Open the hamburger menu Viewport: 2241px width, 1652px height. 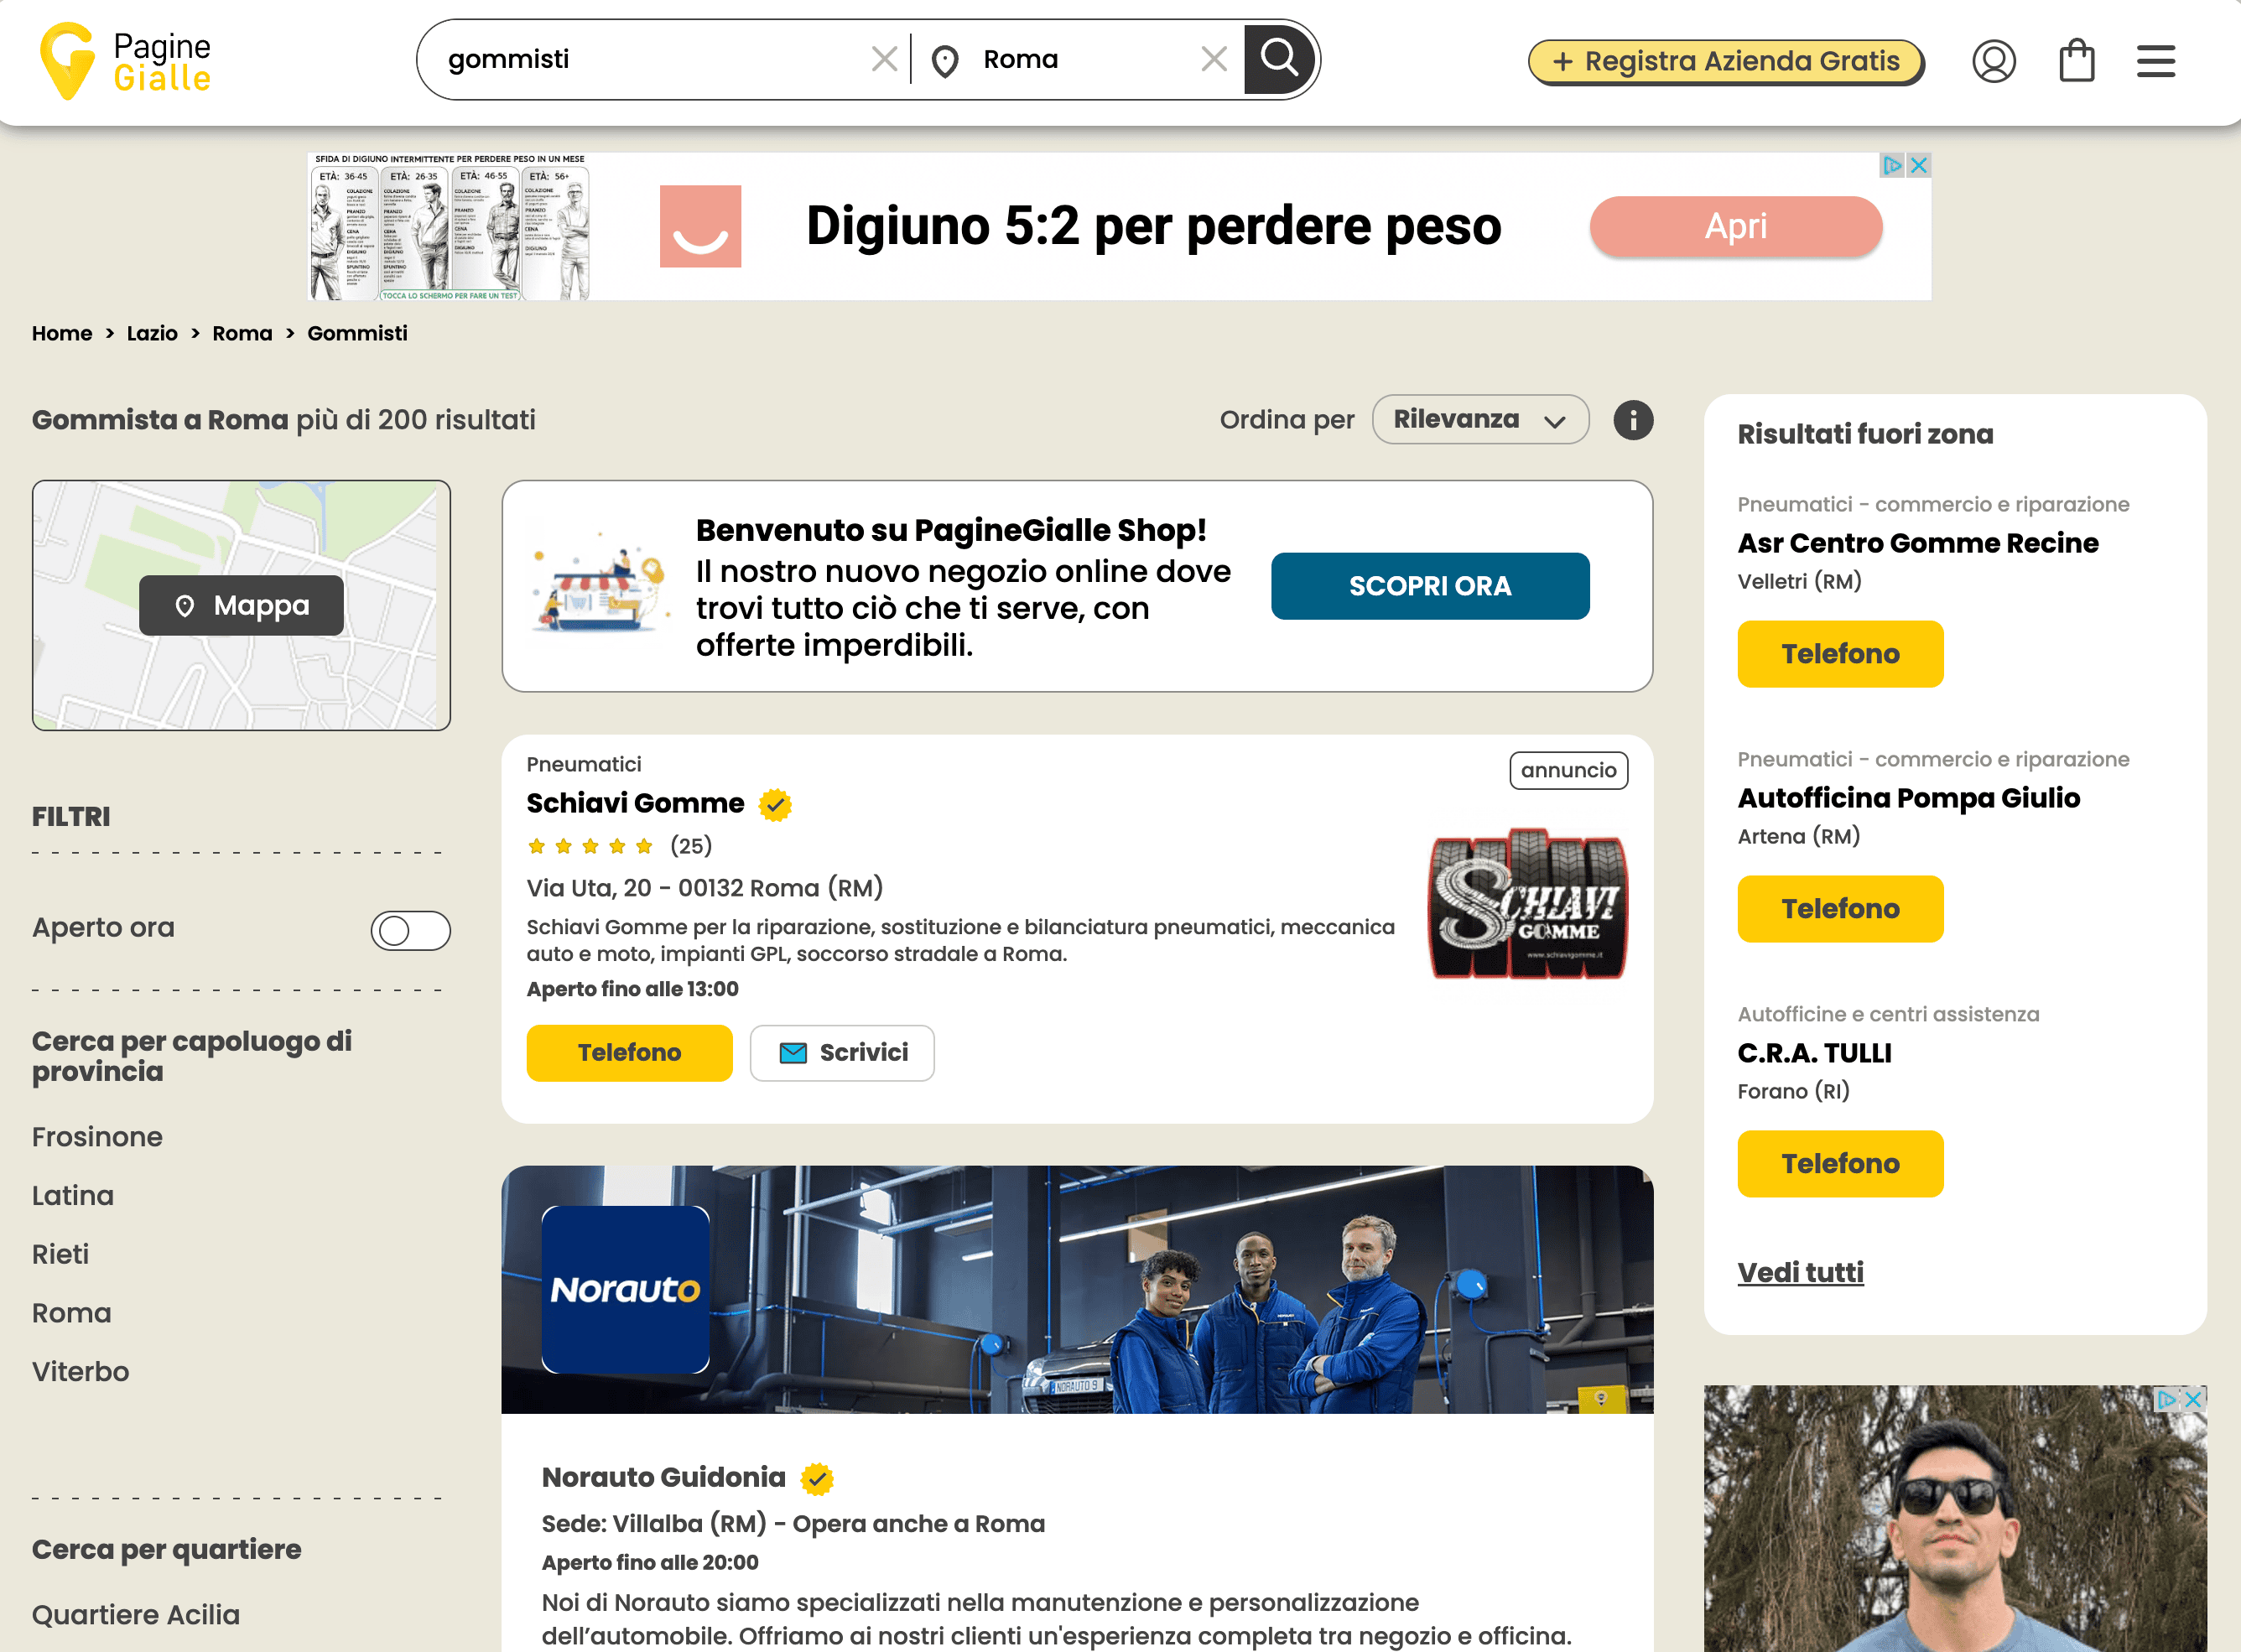tap(2155, 61)
